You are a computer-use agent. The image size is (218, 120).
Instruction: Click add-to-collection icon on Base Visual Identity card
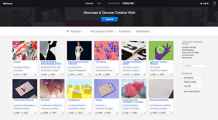(x=171, y=113)
